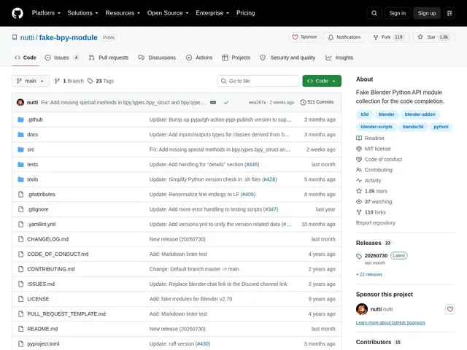Click the Pricing link in header

point(246,13)
